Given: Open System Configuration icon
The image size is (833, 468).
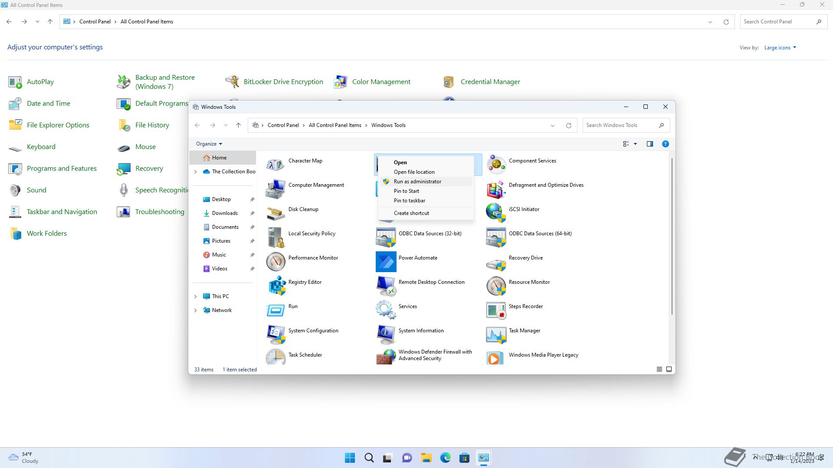Looking at the screenshot, I should pyautogui.click(x=276, y=335).
